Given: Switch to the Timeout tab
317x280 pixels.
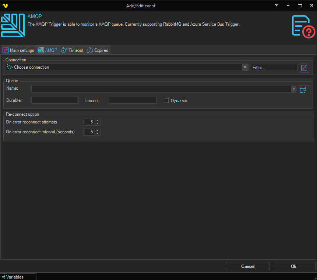Looking at the screenshot, I should [72, 50].
